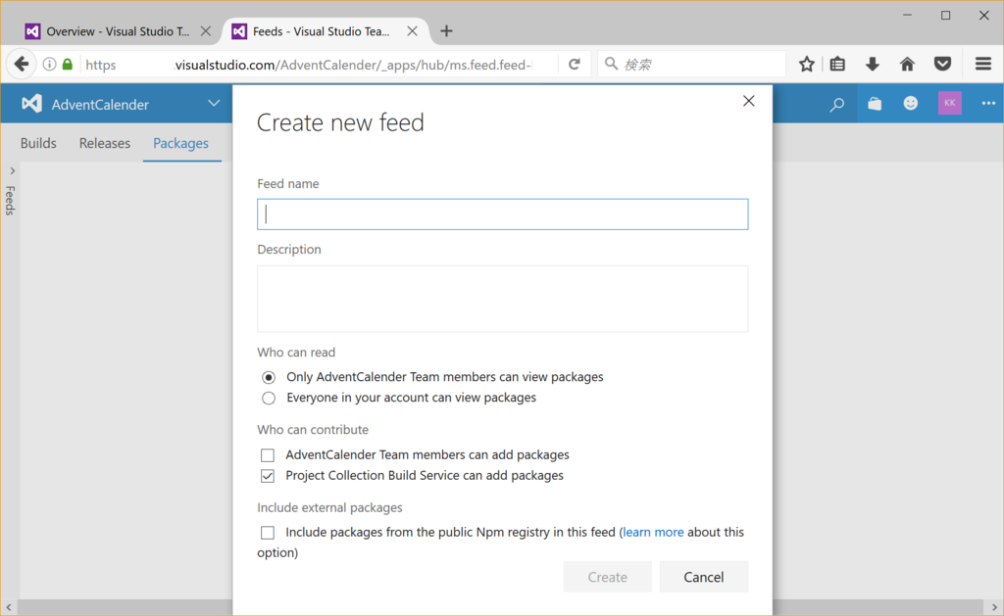Click the smiley feedback icon
Image resolution: width=1004 pixels, height=616 pixels.
click(x=911, y=103)
